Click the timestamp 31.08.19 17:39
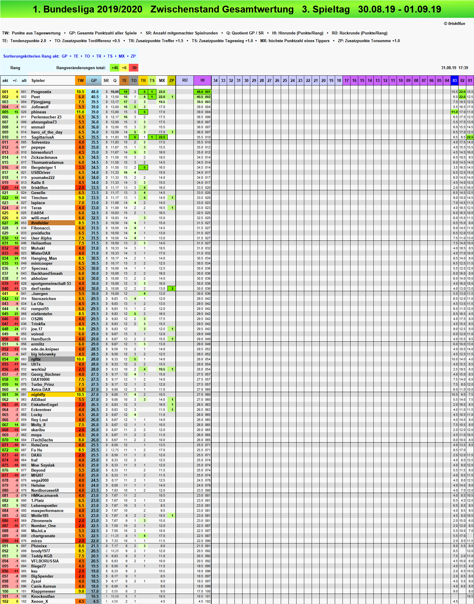474x604 pixels. click(x=454, y=68)
